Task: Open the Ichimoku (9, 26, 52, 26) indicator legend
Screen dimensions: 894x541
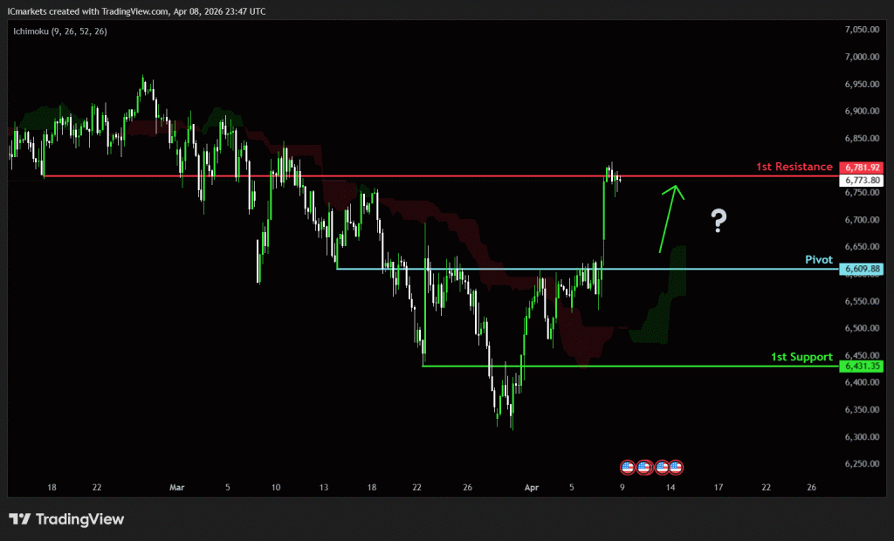Action: [x=58, y=31]
